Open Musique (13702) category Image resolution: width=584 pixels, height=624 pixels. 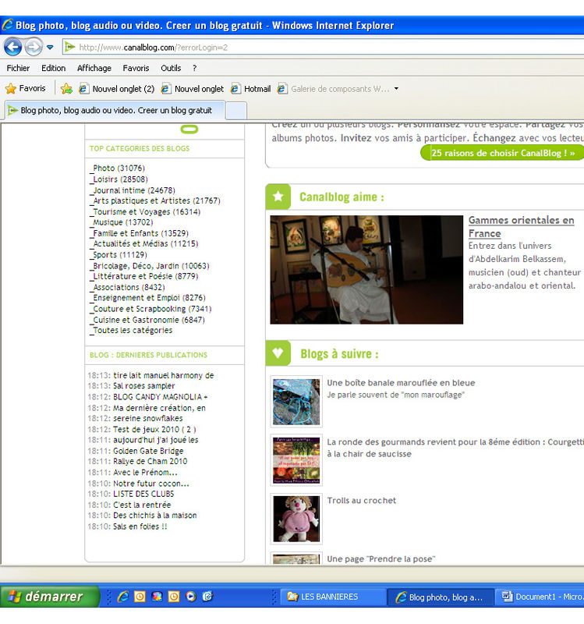click(123, 222)
